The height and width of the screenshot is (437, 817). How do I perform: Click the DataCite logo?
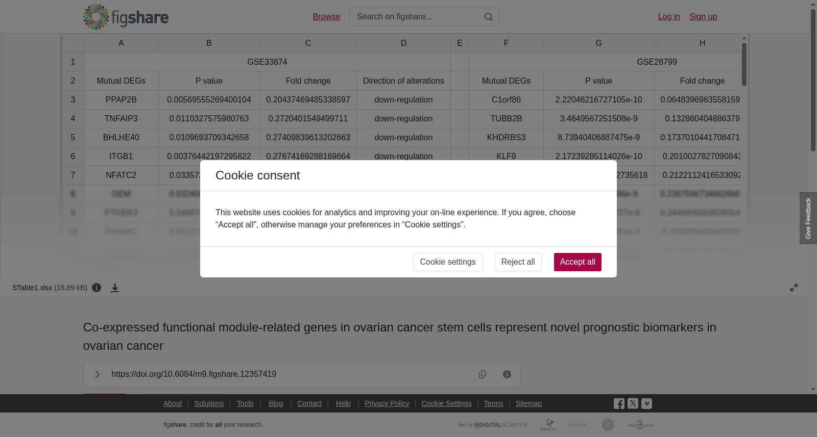(549, 425)
